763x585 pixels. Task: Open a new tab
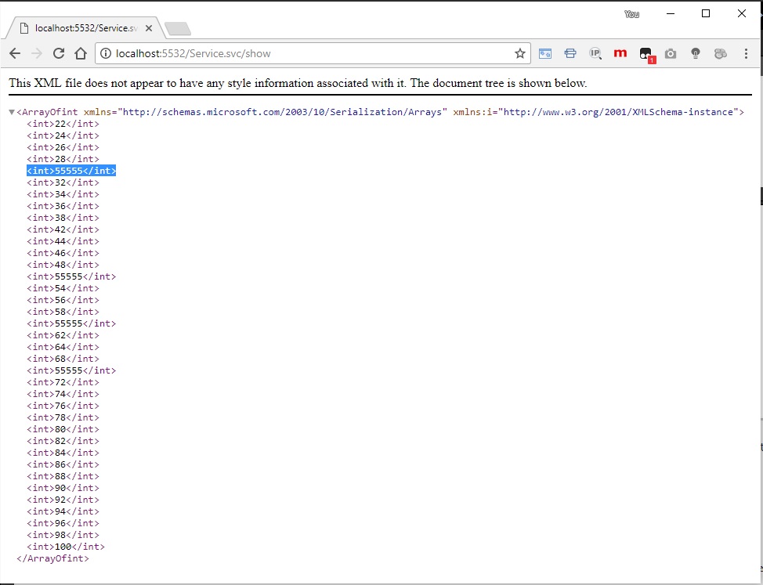178,29
